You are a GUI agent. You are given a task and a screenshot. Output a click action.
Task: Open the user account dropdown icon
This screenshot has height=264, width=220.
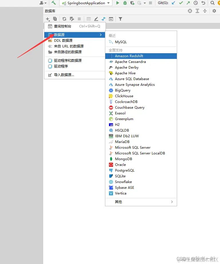pos(43,3)
